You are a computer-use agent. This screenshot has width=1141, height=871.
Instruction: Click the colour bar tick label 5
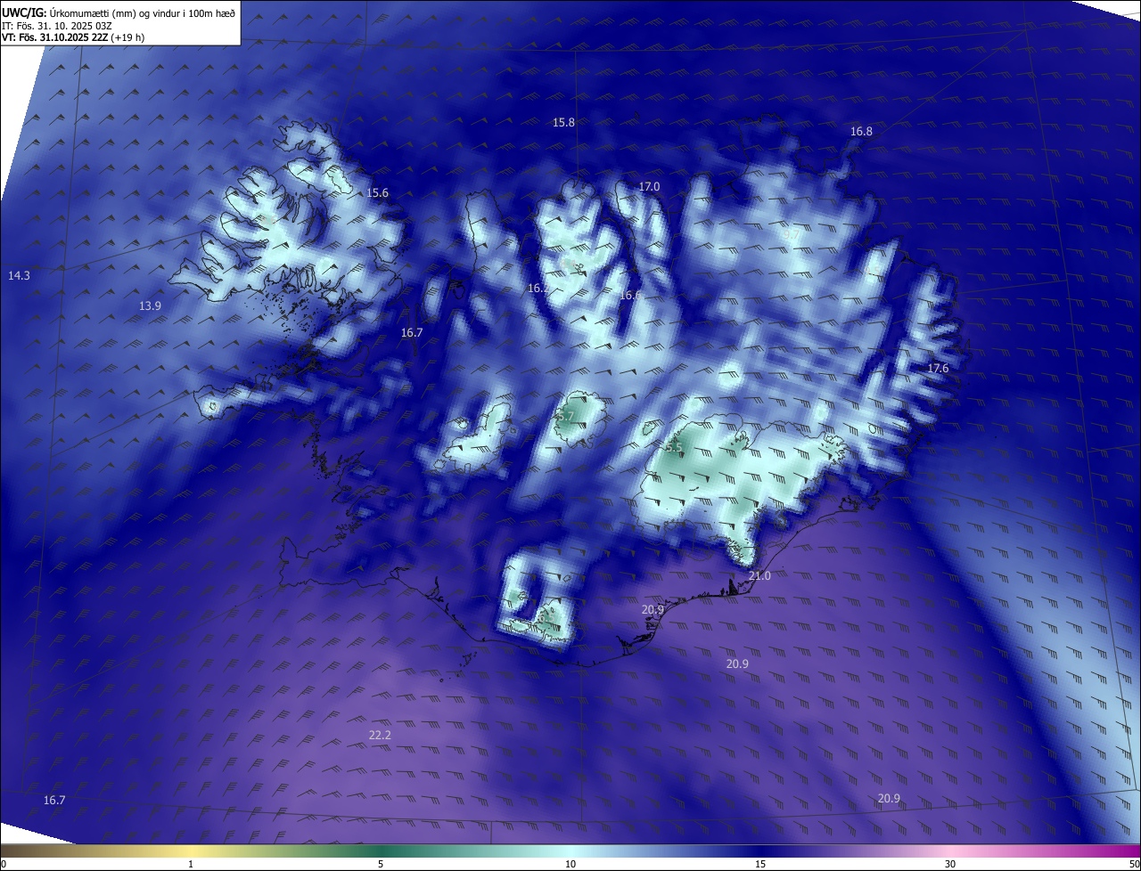pyautogui.click(x=381, y=864)
